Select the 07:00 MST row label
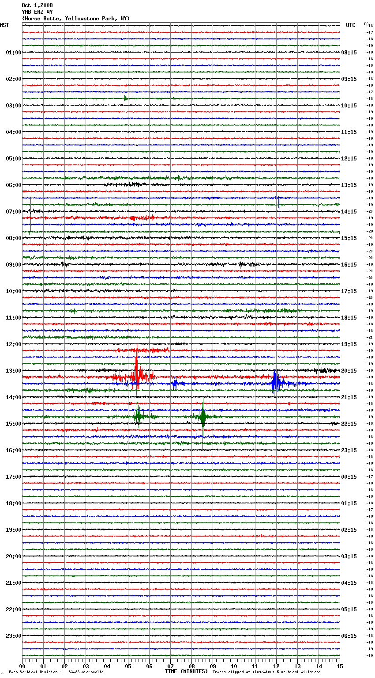 click(x=14, y=212)
